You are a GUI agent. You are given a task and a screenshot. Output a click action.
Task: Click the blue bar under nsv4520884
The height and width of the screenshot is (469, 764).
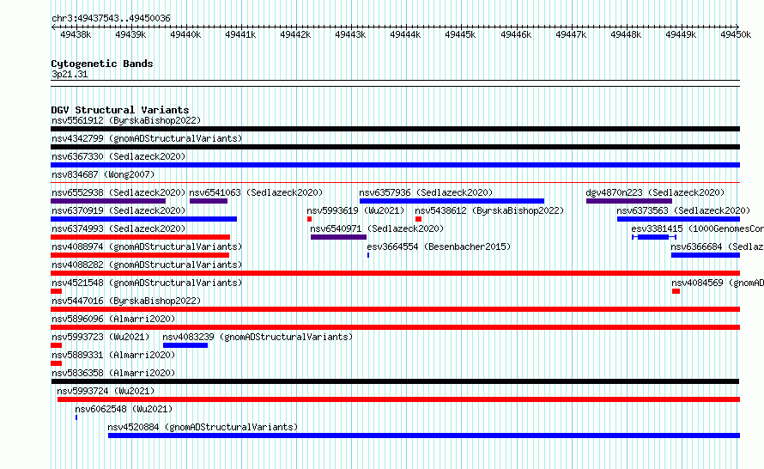[x=424, y=435]
